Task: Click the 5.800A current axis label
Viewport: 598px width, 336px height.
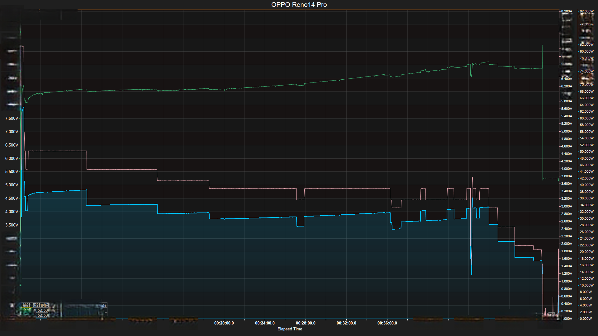Action: (x=567, y=101)
